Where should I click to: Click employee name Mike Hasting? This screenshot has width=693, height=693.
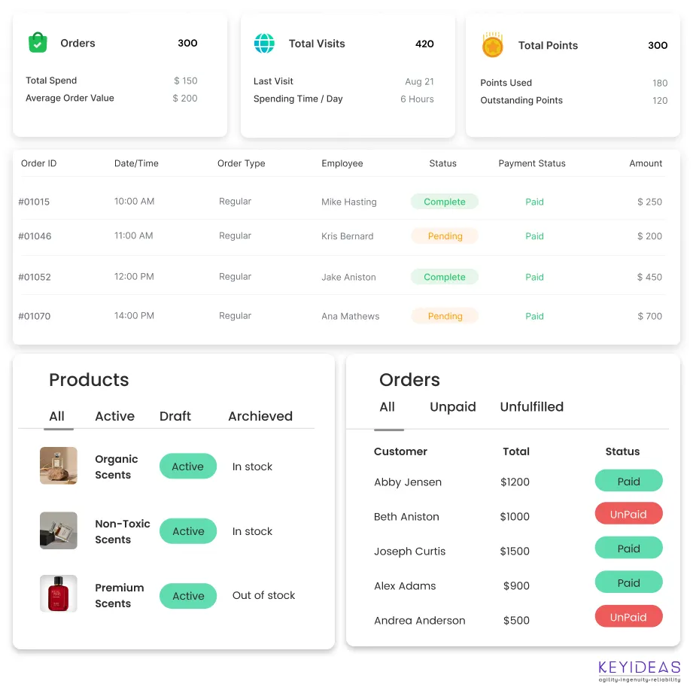coord(349,202)
